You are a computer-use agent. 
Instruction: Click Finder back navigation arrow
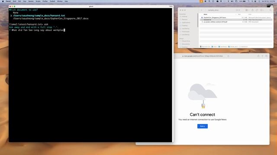[202, 10]
